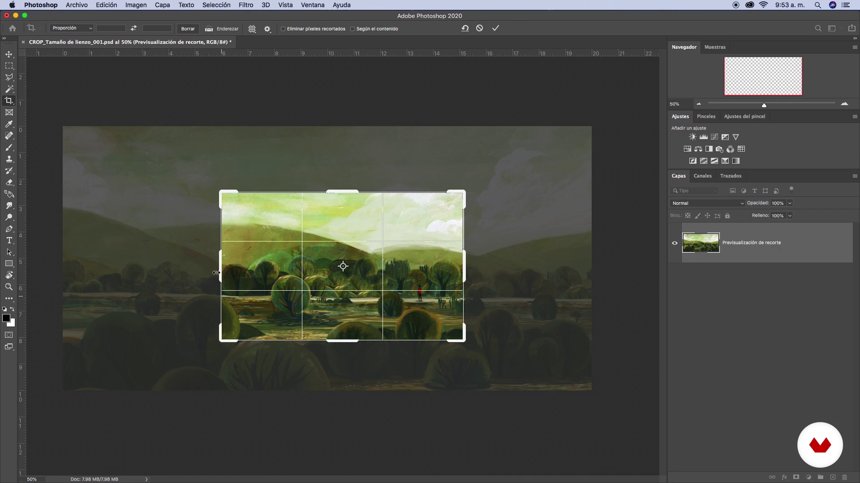
Task: Toggle lock transparent pixels
Action: (x=688, y=216)
